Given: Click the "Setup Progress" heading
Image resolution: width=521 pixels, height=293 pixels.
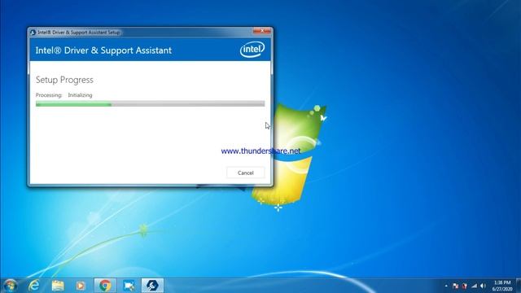Looking at the screenshot, I should click(64, 80).
